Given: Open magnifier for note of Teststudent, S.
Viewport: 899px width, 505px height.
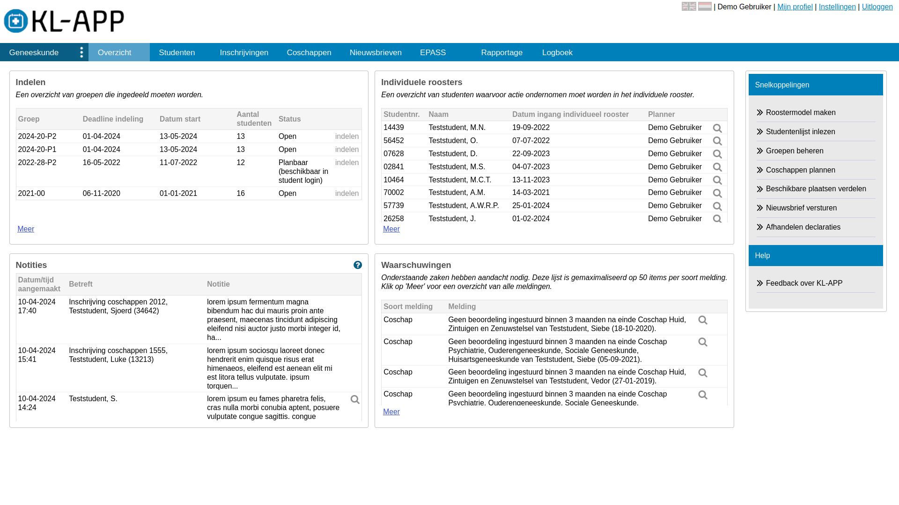Looking at the screenshot, I should tap(355, 399).
